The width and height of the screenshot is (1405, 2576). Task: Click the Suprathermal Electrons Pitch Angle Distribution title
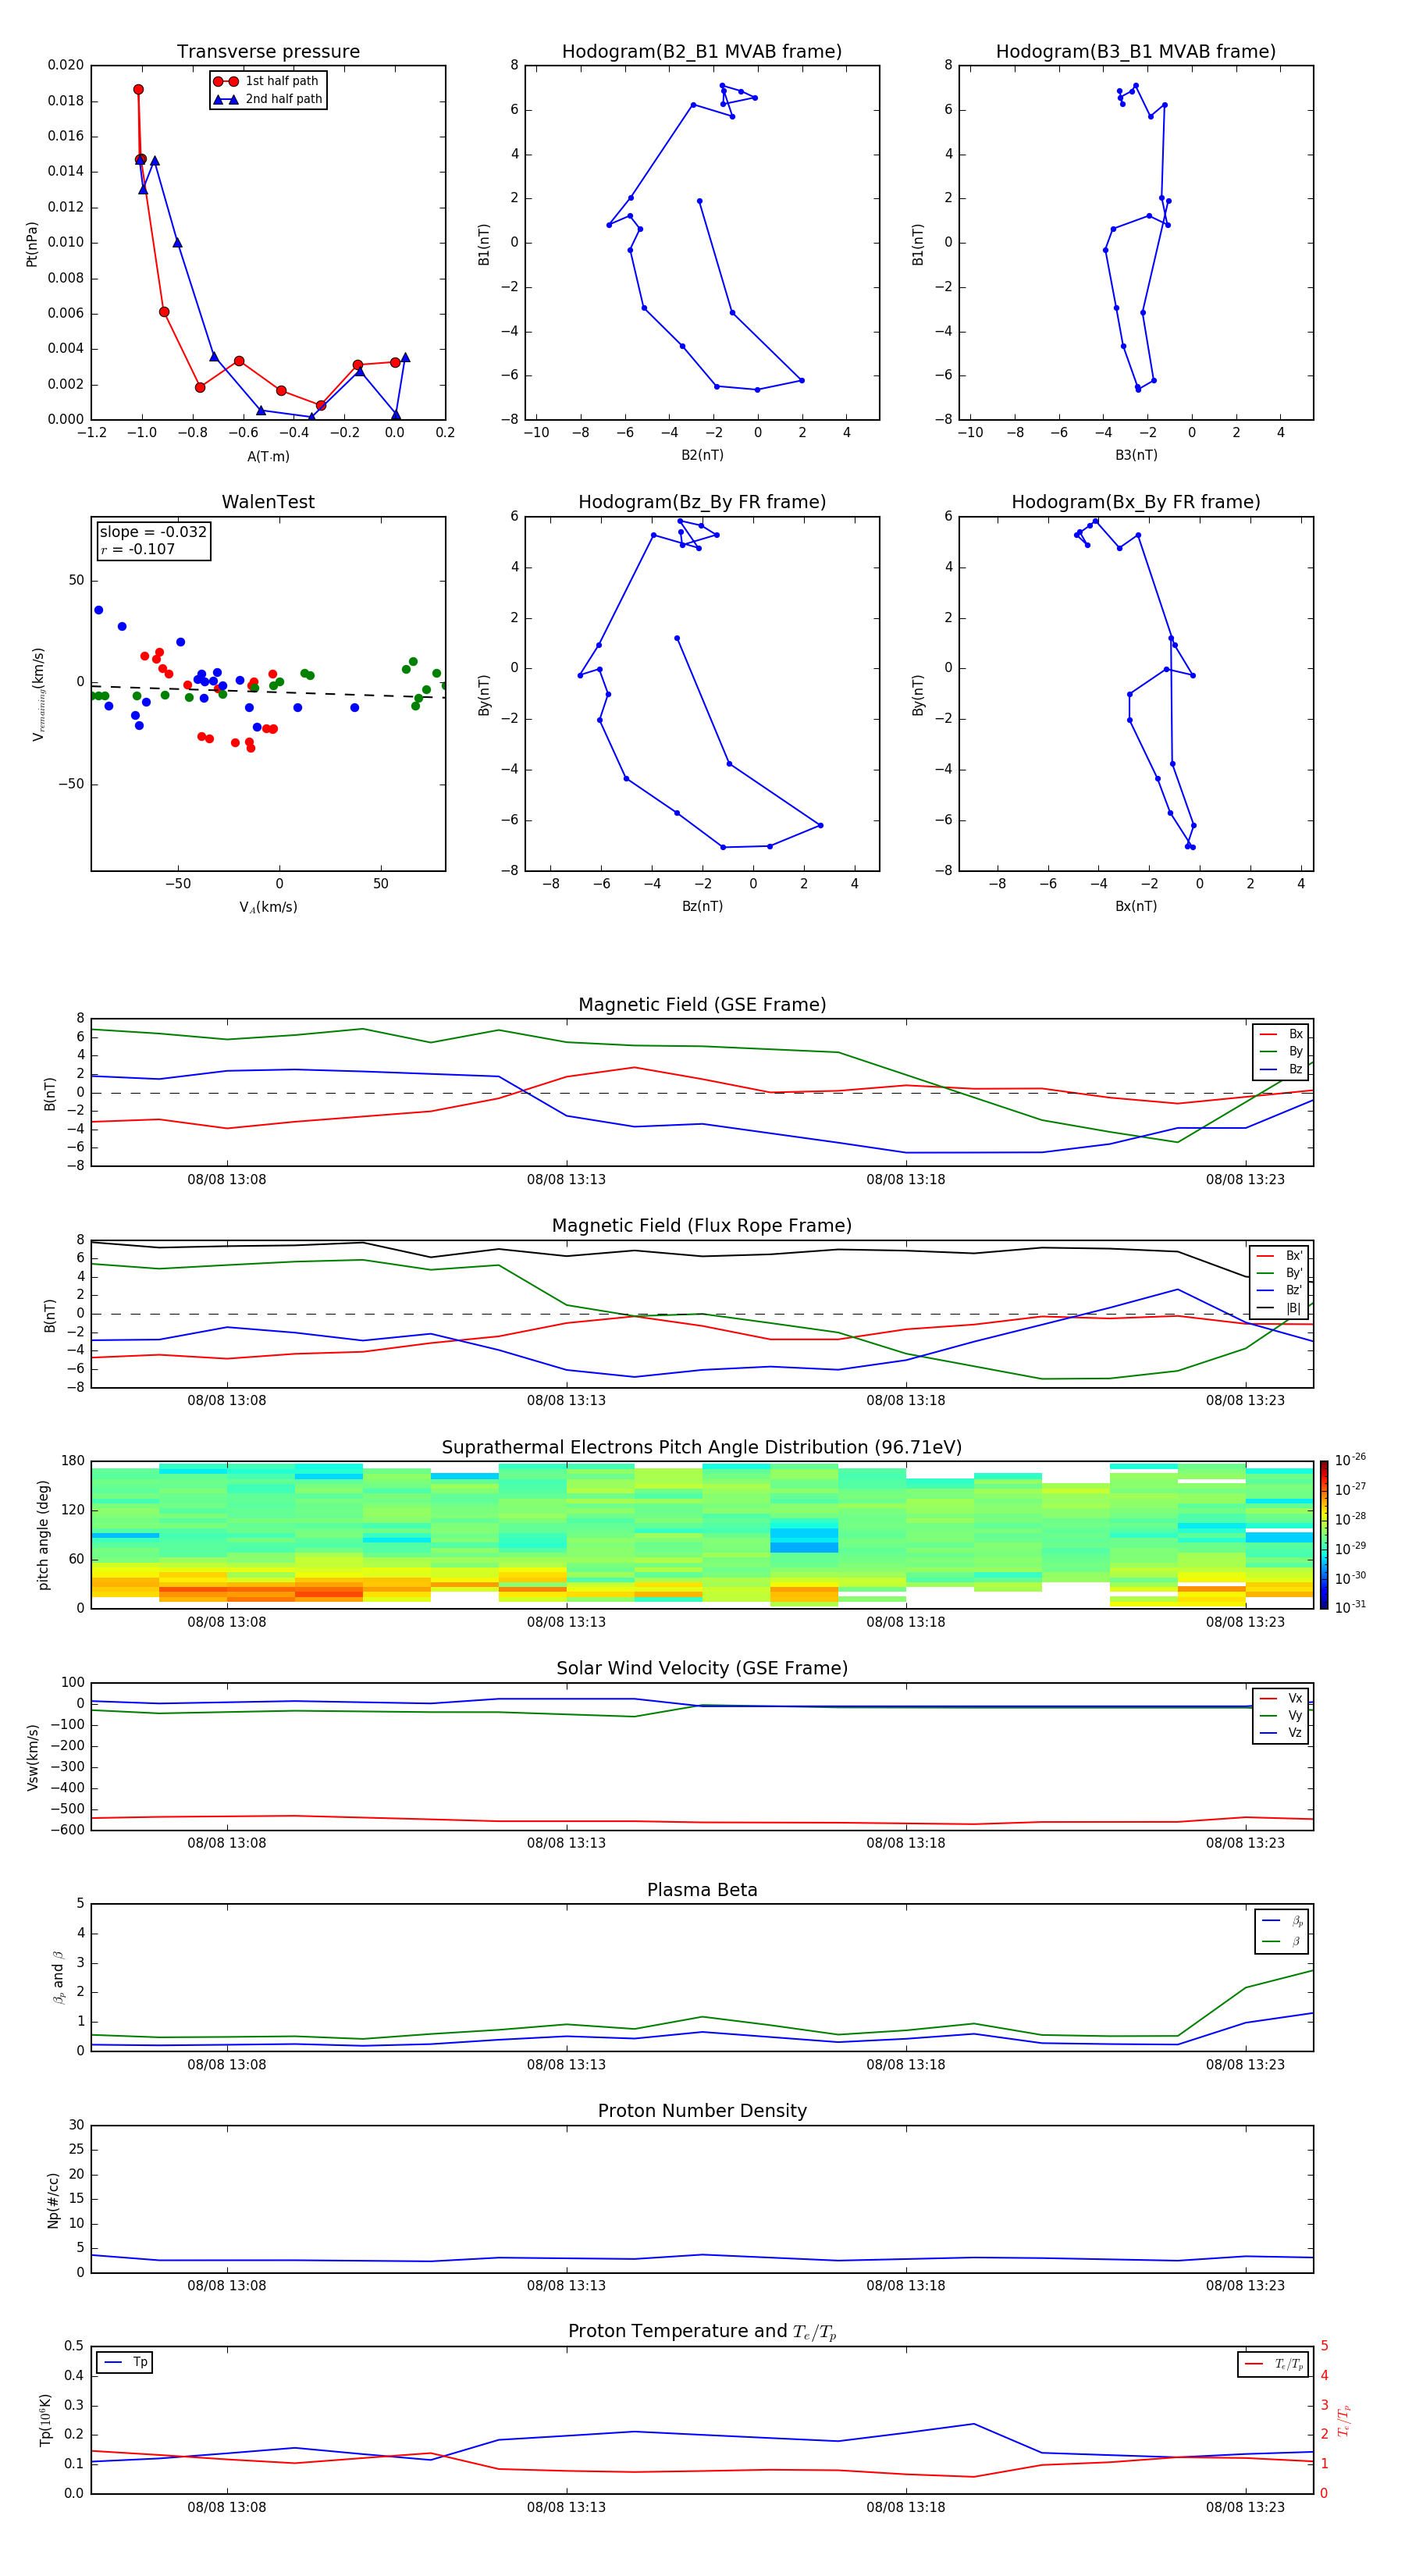coord(702,1448)
